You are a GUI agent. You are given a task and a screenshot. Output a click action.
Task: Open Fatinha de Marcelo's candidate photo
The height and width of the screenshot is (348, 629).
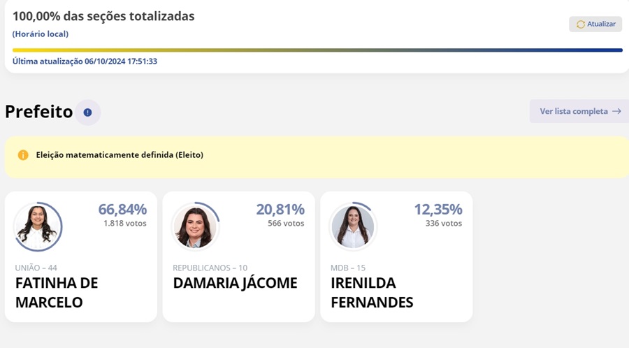click(38, 226)
